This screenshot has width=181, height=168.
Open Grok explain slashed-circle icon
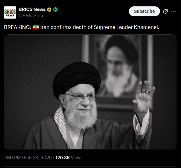pos(165,11)
